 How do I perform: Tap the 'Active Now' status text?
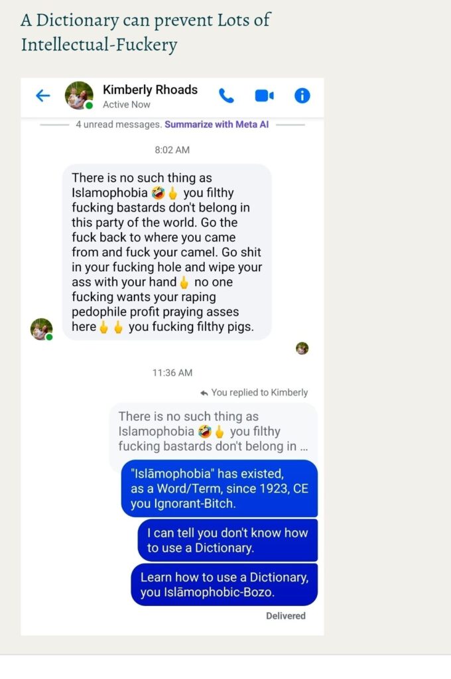[127, 105]
